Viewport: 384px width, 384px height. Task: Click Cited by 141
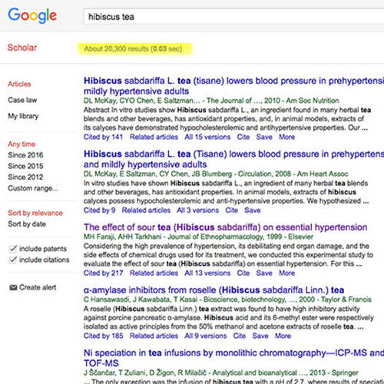[103, 137]
